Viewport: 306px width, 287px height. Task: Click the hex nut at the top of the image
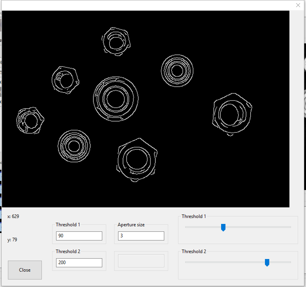(116, 41)
